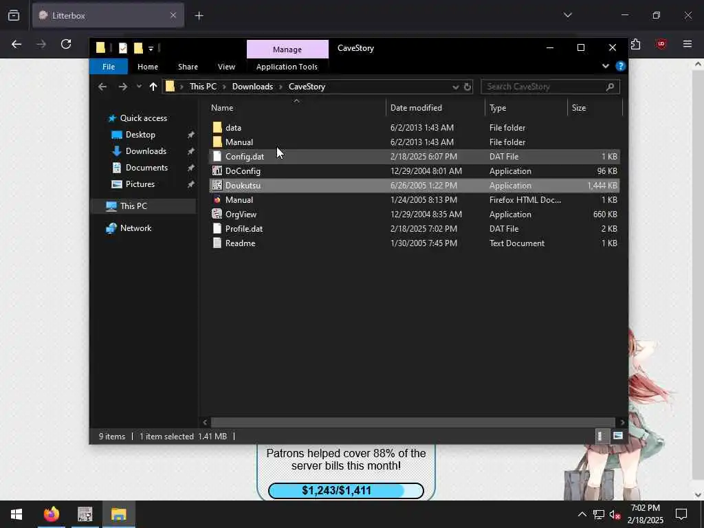Select Desktop in Quick access

(x=140, y=135)
